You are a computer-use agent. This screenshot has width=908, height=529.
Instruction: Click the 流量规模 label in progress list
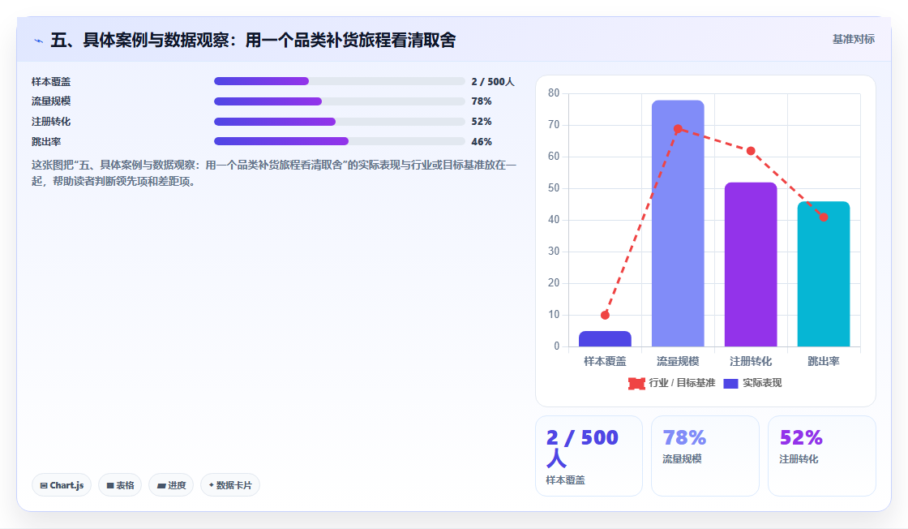51,101
